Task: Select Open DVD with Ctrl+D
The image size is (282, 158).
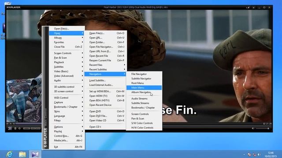Action: 106,111
